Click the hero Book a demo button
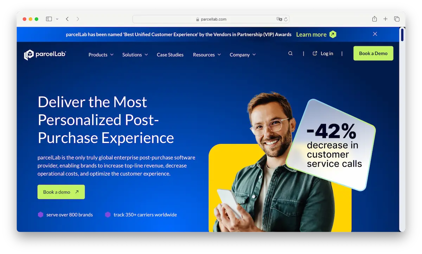 (61, 192)
